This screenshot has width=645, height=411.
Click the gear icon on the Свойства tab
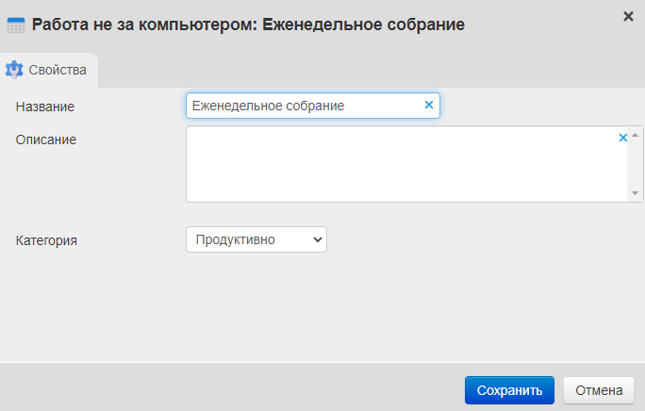[14, 70]
